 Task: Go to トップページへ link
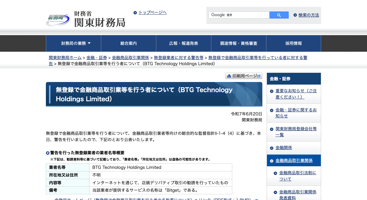tap(153, 12)
